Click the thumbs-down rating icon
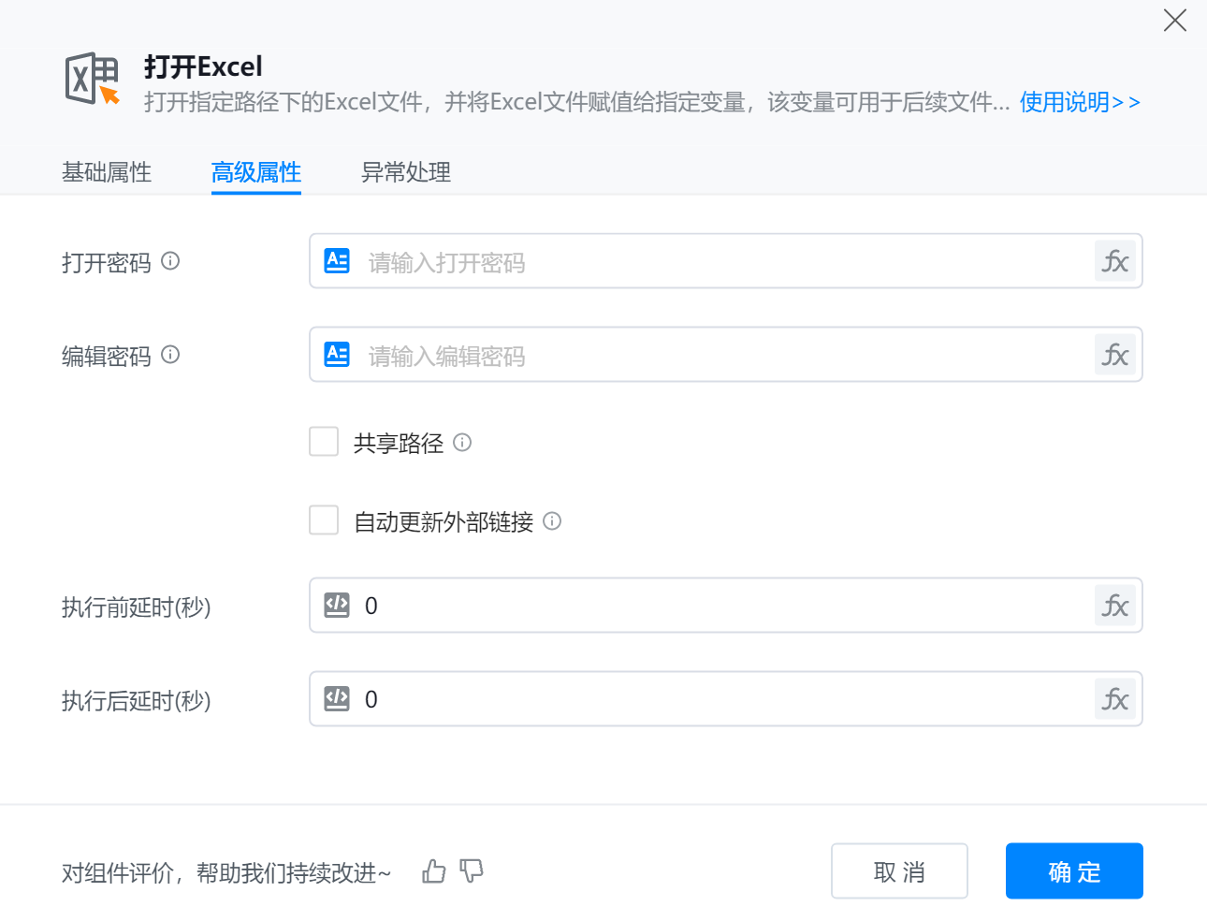The width and height of the screenshot is (1207, 921). tap(472, 871)
